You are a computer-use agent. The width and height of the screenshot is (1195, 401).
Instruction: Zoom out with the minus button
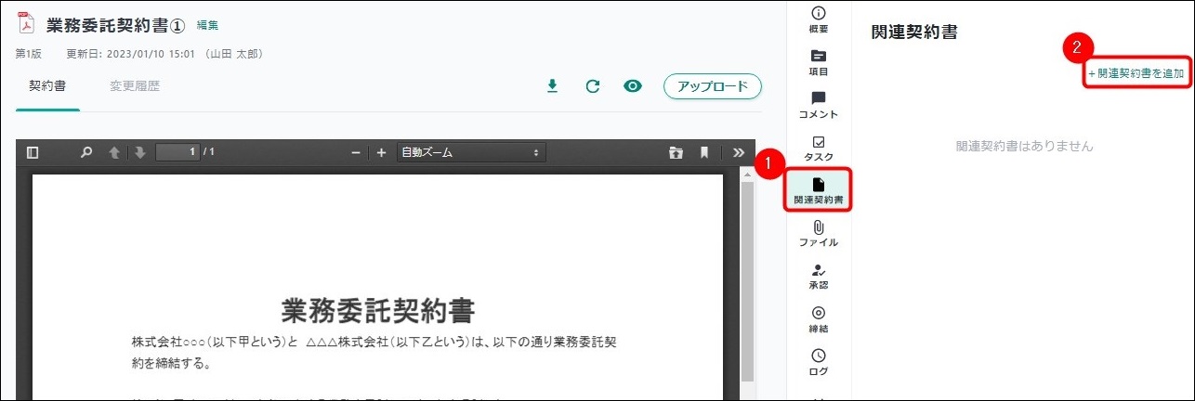tap(355, 152)
